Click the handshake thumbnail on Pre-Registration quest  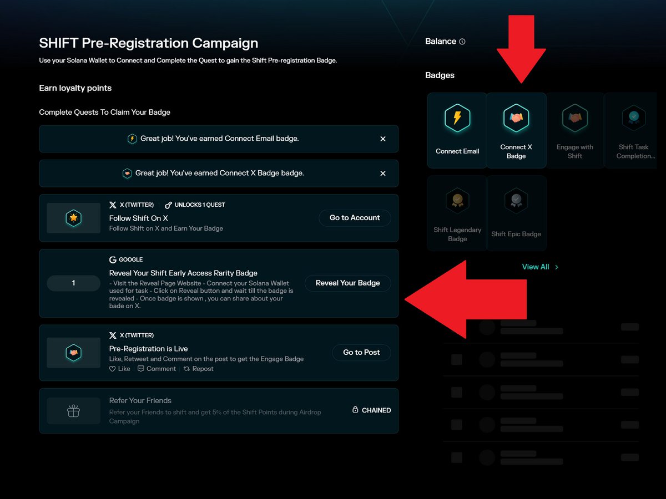tap(73, 353)
